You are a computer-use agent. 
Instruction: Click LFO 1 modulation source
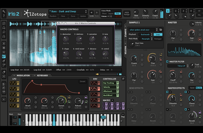tap(14, 83)
